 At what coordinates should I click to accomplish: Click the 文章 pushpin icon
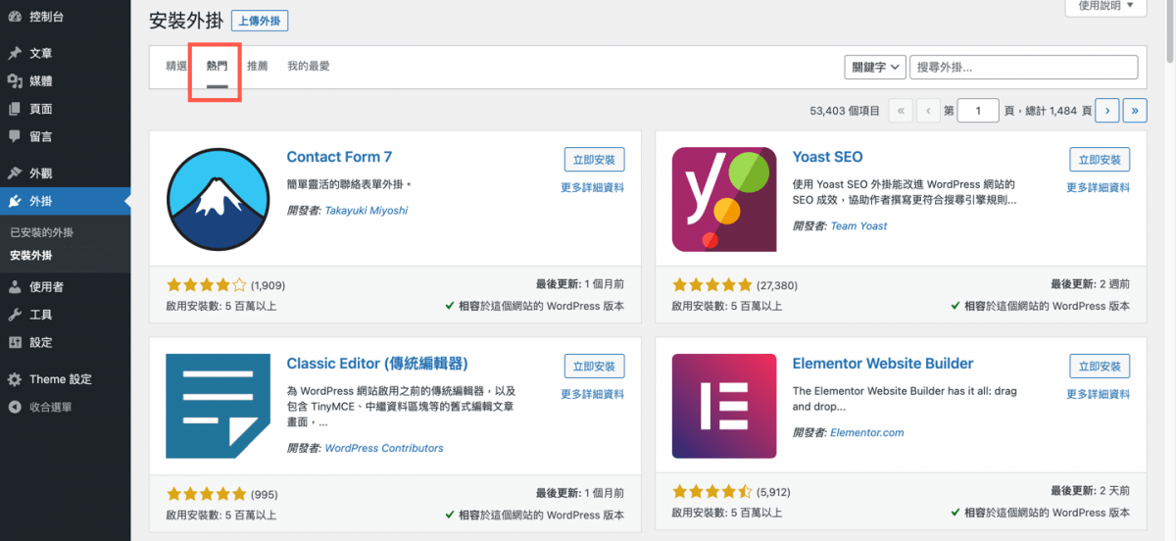(15, 53)
